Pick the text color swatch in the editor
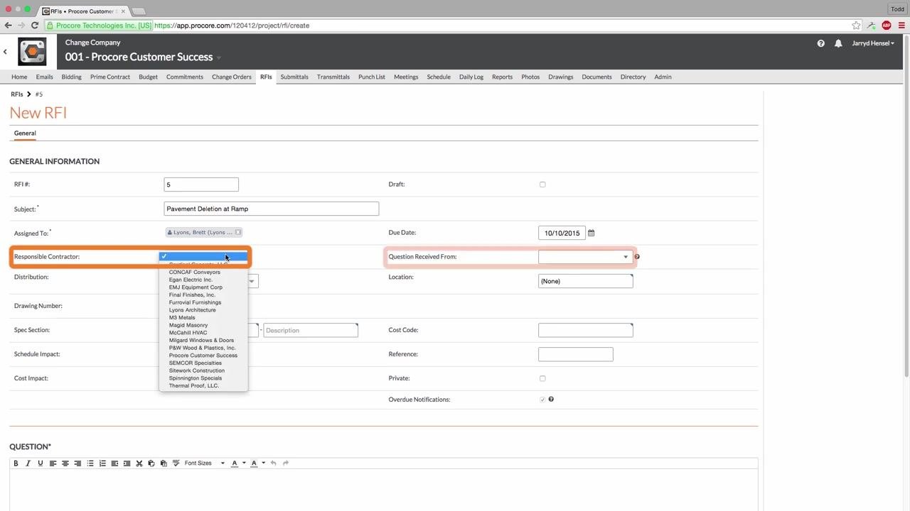Viewport: 910px width, 511px height. 235,463
